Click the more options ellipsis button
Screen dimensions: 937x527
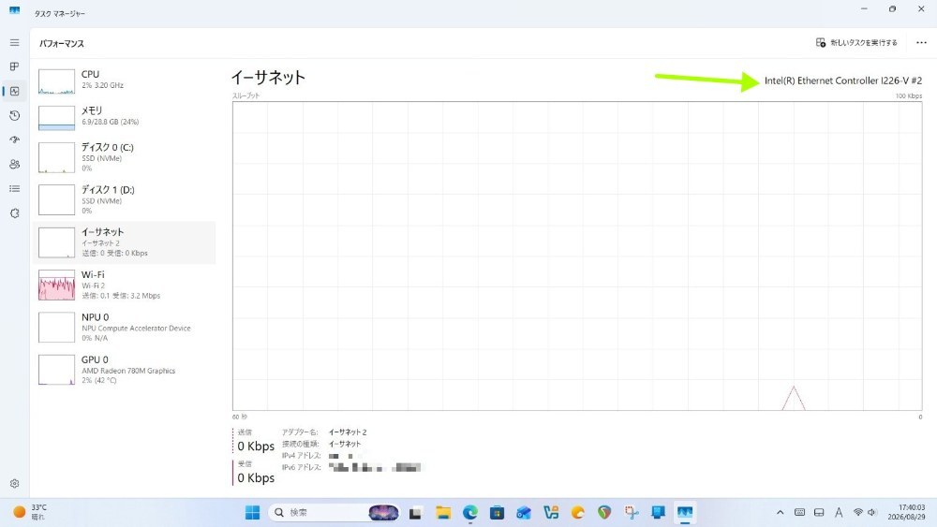(x=921, y=43)
